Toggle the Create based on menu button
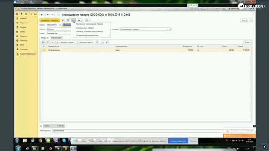Image resolution: width=269 pixels, height=151 pixels. pos(73,21)
